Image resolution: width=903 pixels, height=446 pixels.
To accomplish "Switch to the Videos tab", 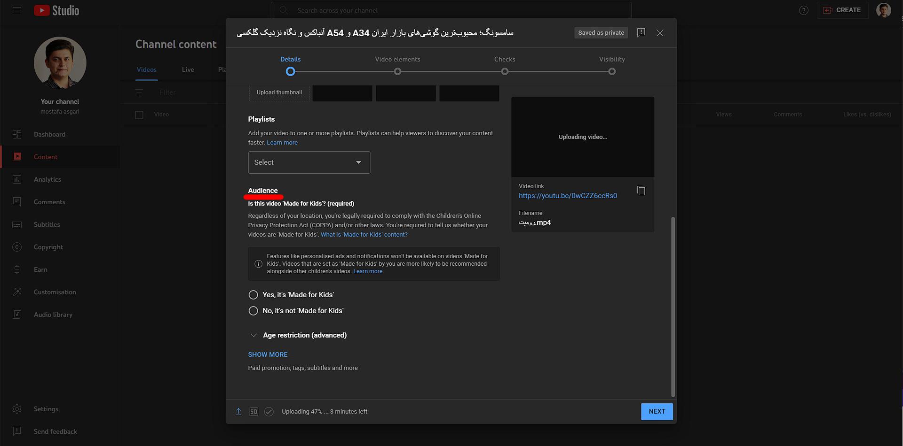I will [147, 69].
